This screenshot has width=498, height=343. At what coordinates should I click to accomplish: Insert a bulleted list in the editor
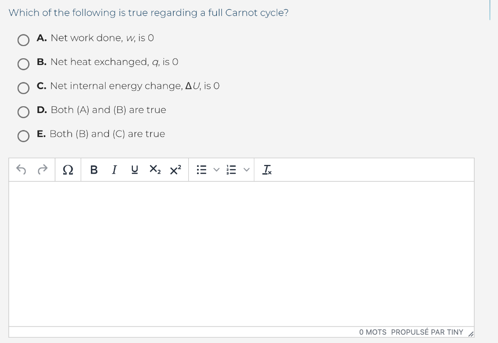pos(202,169)
